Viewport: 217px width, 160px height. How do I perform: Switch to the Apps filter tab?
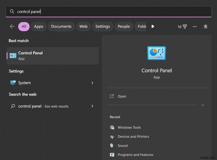click(x=39, y=26)
